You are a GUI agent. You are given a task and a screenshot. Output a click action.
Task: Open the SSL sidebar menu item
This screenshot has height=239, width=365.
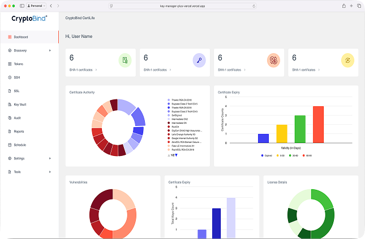click(x=16, y=91)
